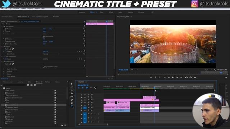
Task: Switch to the Metadata tab
Action: 56,17
